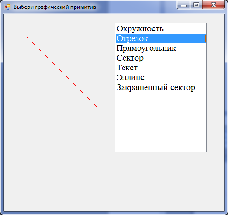Choose Эллипс from the list

click(160, 77)
